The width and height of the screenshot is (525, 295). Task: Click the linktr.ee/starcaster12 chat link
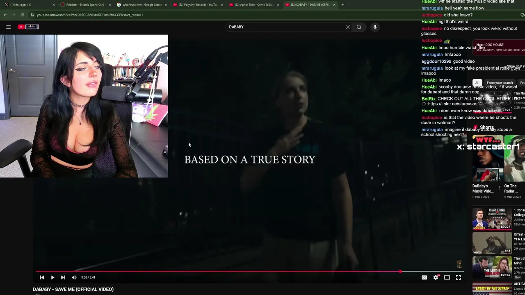[455, 104]
